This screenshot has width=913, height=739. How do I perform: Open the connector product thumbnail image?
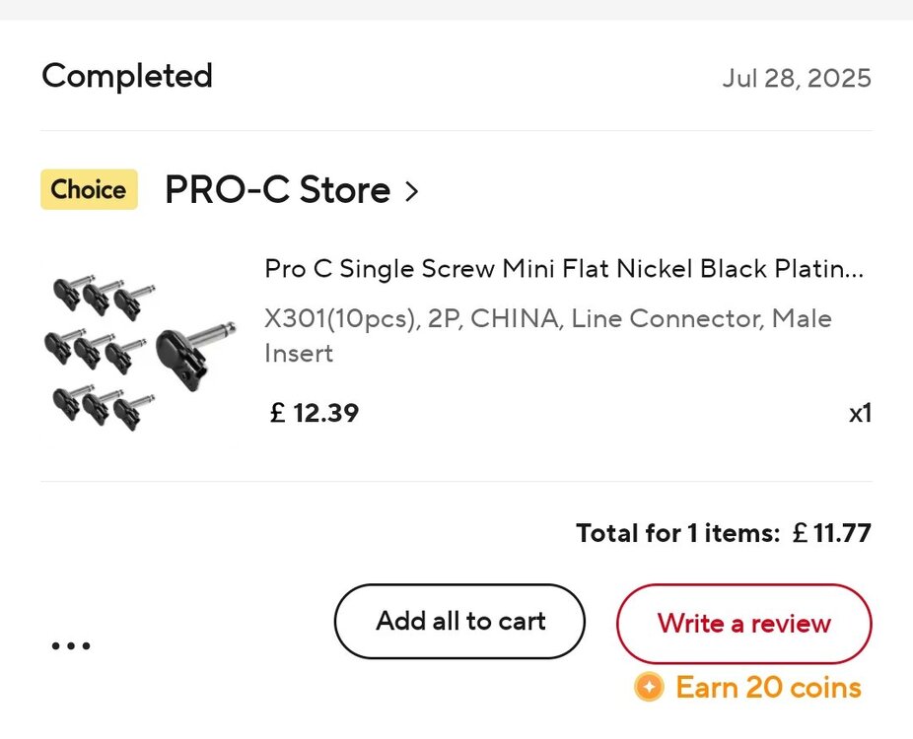pos(140,353)
